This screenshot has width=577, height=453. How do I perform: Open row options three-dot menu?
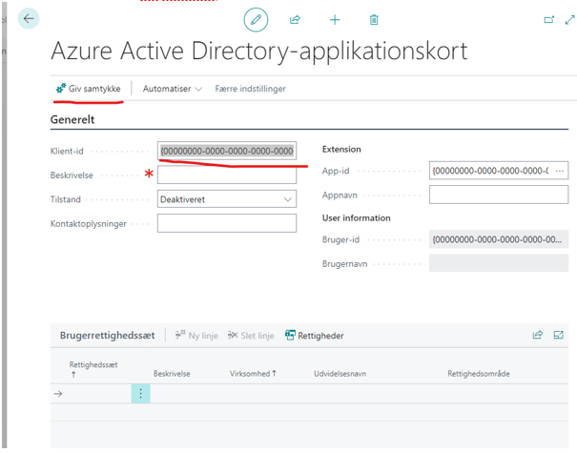pyautogui.click(x=140, y=394)
